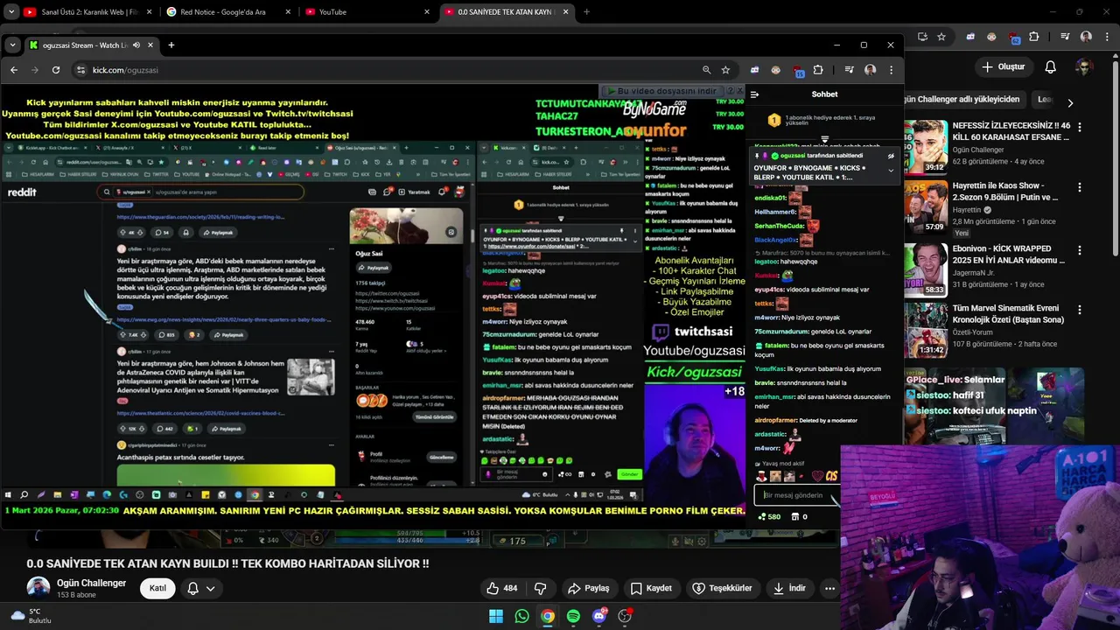Open new tab in Kick window
Image resolution: width=1120 pixels, height=630 pixels.
(x=171, y=45)
